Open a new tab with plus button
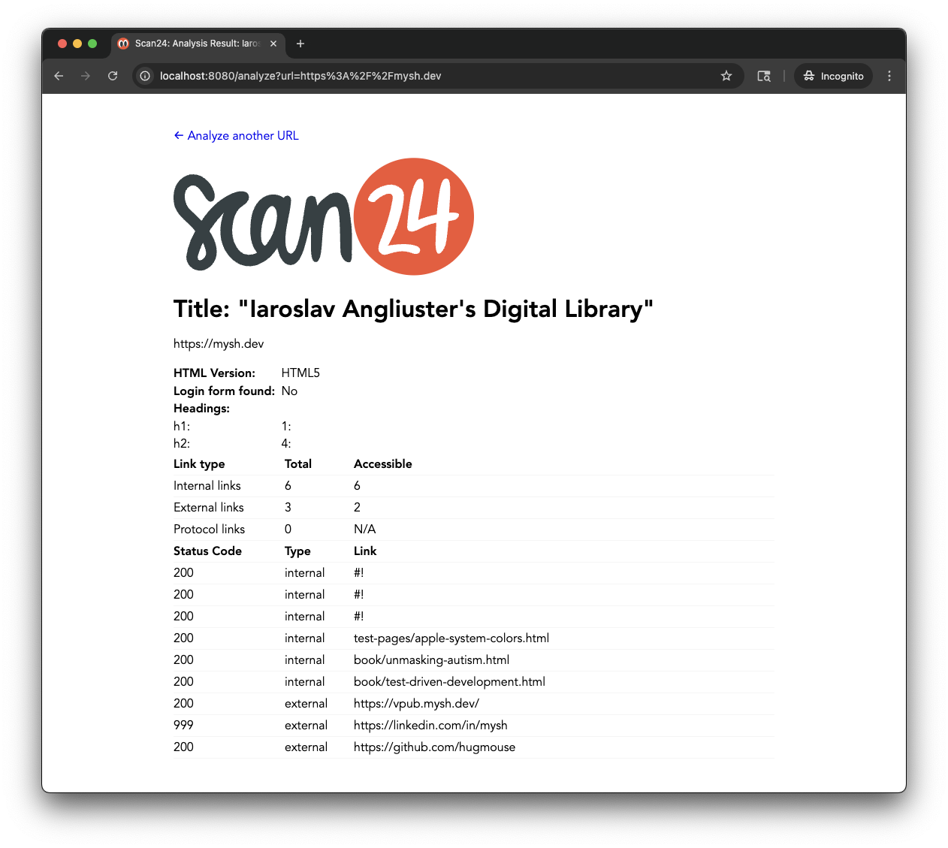 pos(300,44)
